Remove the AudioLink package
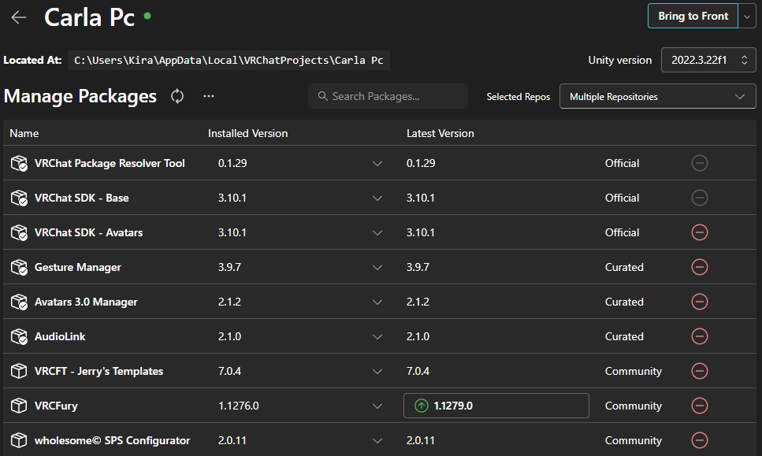Image resolution: width=762 pixels, height=456 pixels. click(x=700, y=336)
